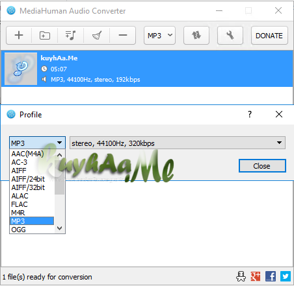The image size is (294, 286).
Task: Add a folder using the folder-plus icon
Action: (x=45, y=35)
